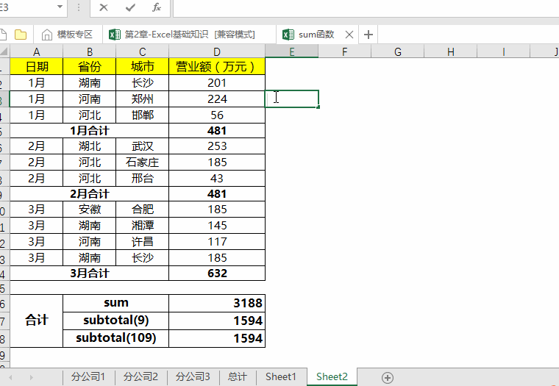Select the 安徽 province cell
Viewport: 559px width, 386px height.
point(90,210)
